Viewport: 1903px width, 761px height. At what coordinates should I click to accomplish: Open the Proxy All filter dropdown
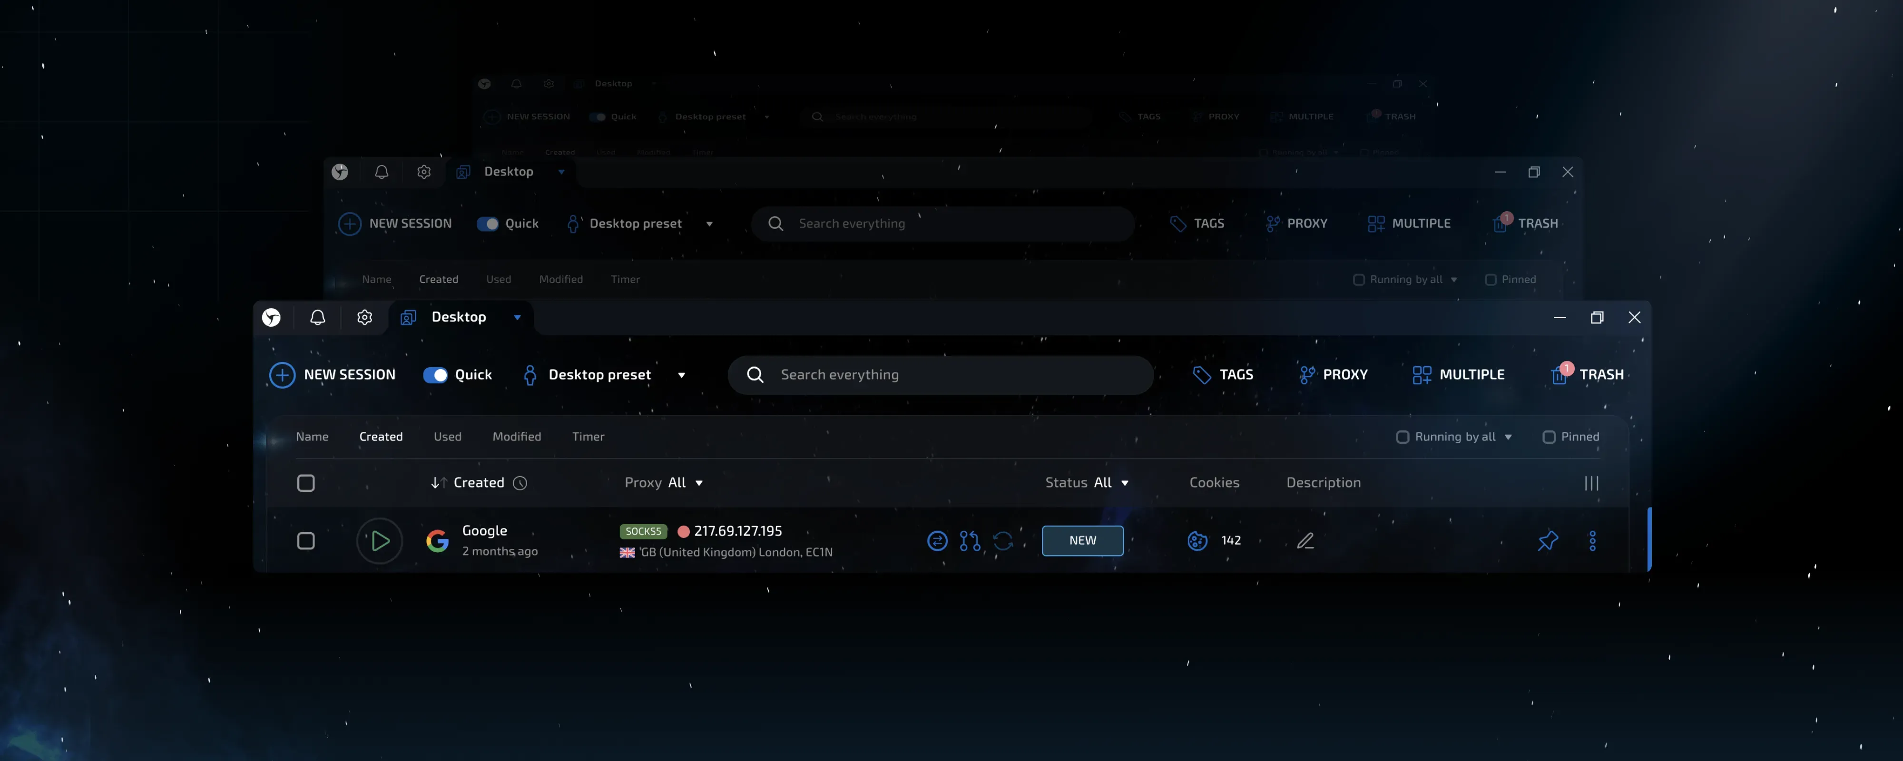point(663,482)
